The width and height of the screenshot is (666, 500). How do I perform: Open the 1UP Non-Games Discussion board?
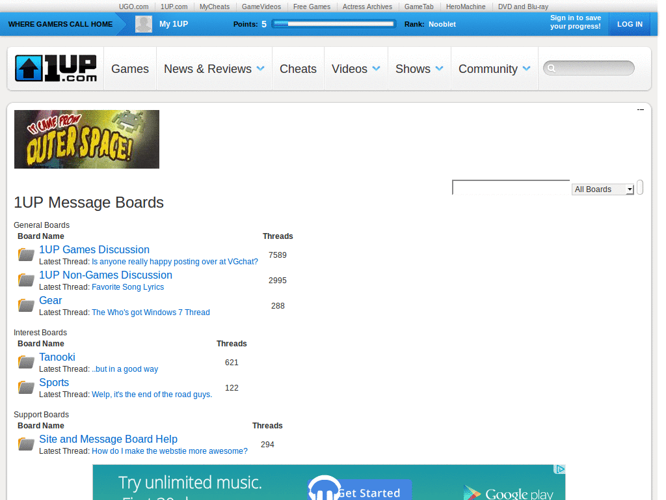(x=106, y=275)
